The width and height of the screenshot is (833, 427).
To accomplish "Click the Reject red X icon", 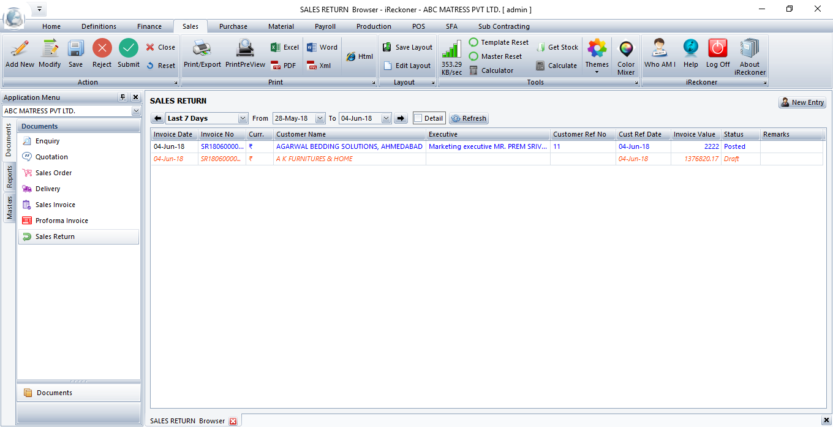I will pos(102,49).
